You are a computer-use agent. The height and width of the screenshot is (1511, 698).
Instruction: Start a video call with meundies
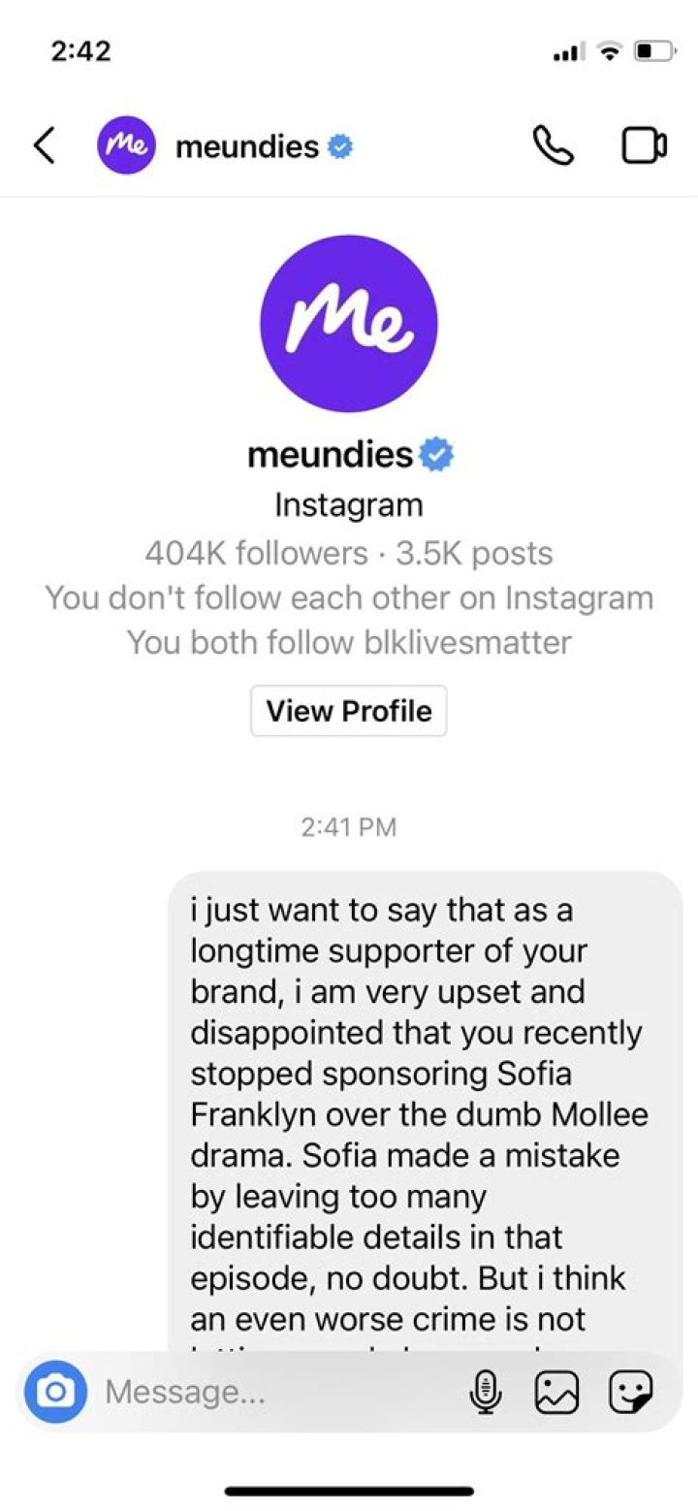coord(644,146)
